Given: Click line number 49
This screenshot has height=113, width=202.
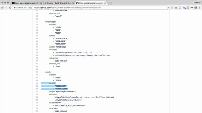Looking at the screenshot, I should click(x=37, y=83).
